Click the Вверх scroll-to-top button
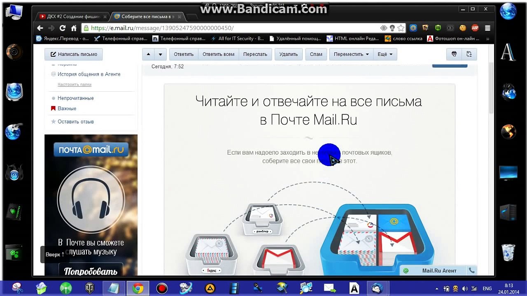 55,255
